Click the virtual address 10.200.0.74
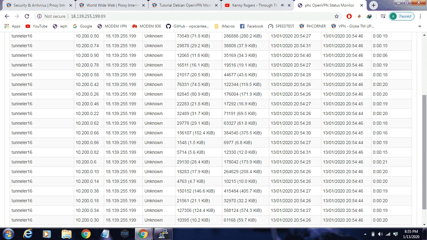Image resolution: width=427 pixels, height=240 pixels. 87,46
